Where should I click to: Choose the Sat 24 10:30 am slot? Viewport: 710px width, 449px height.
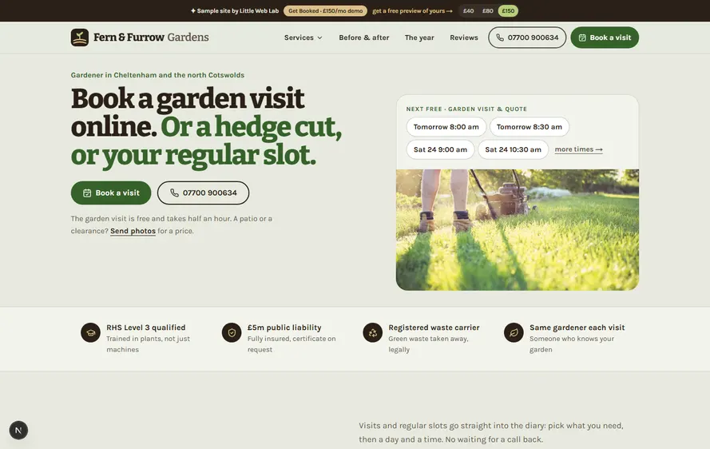513,149
